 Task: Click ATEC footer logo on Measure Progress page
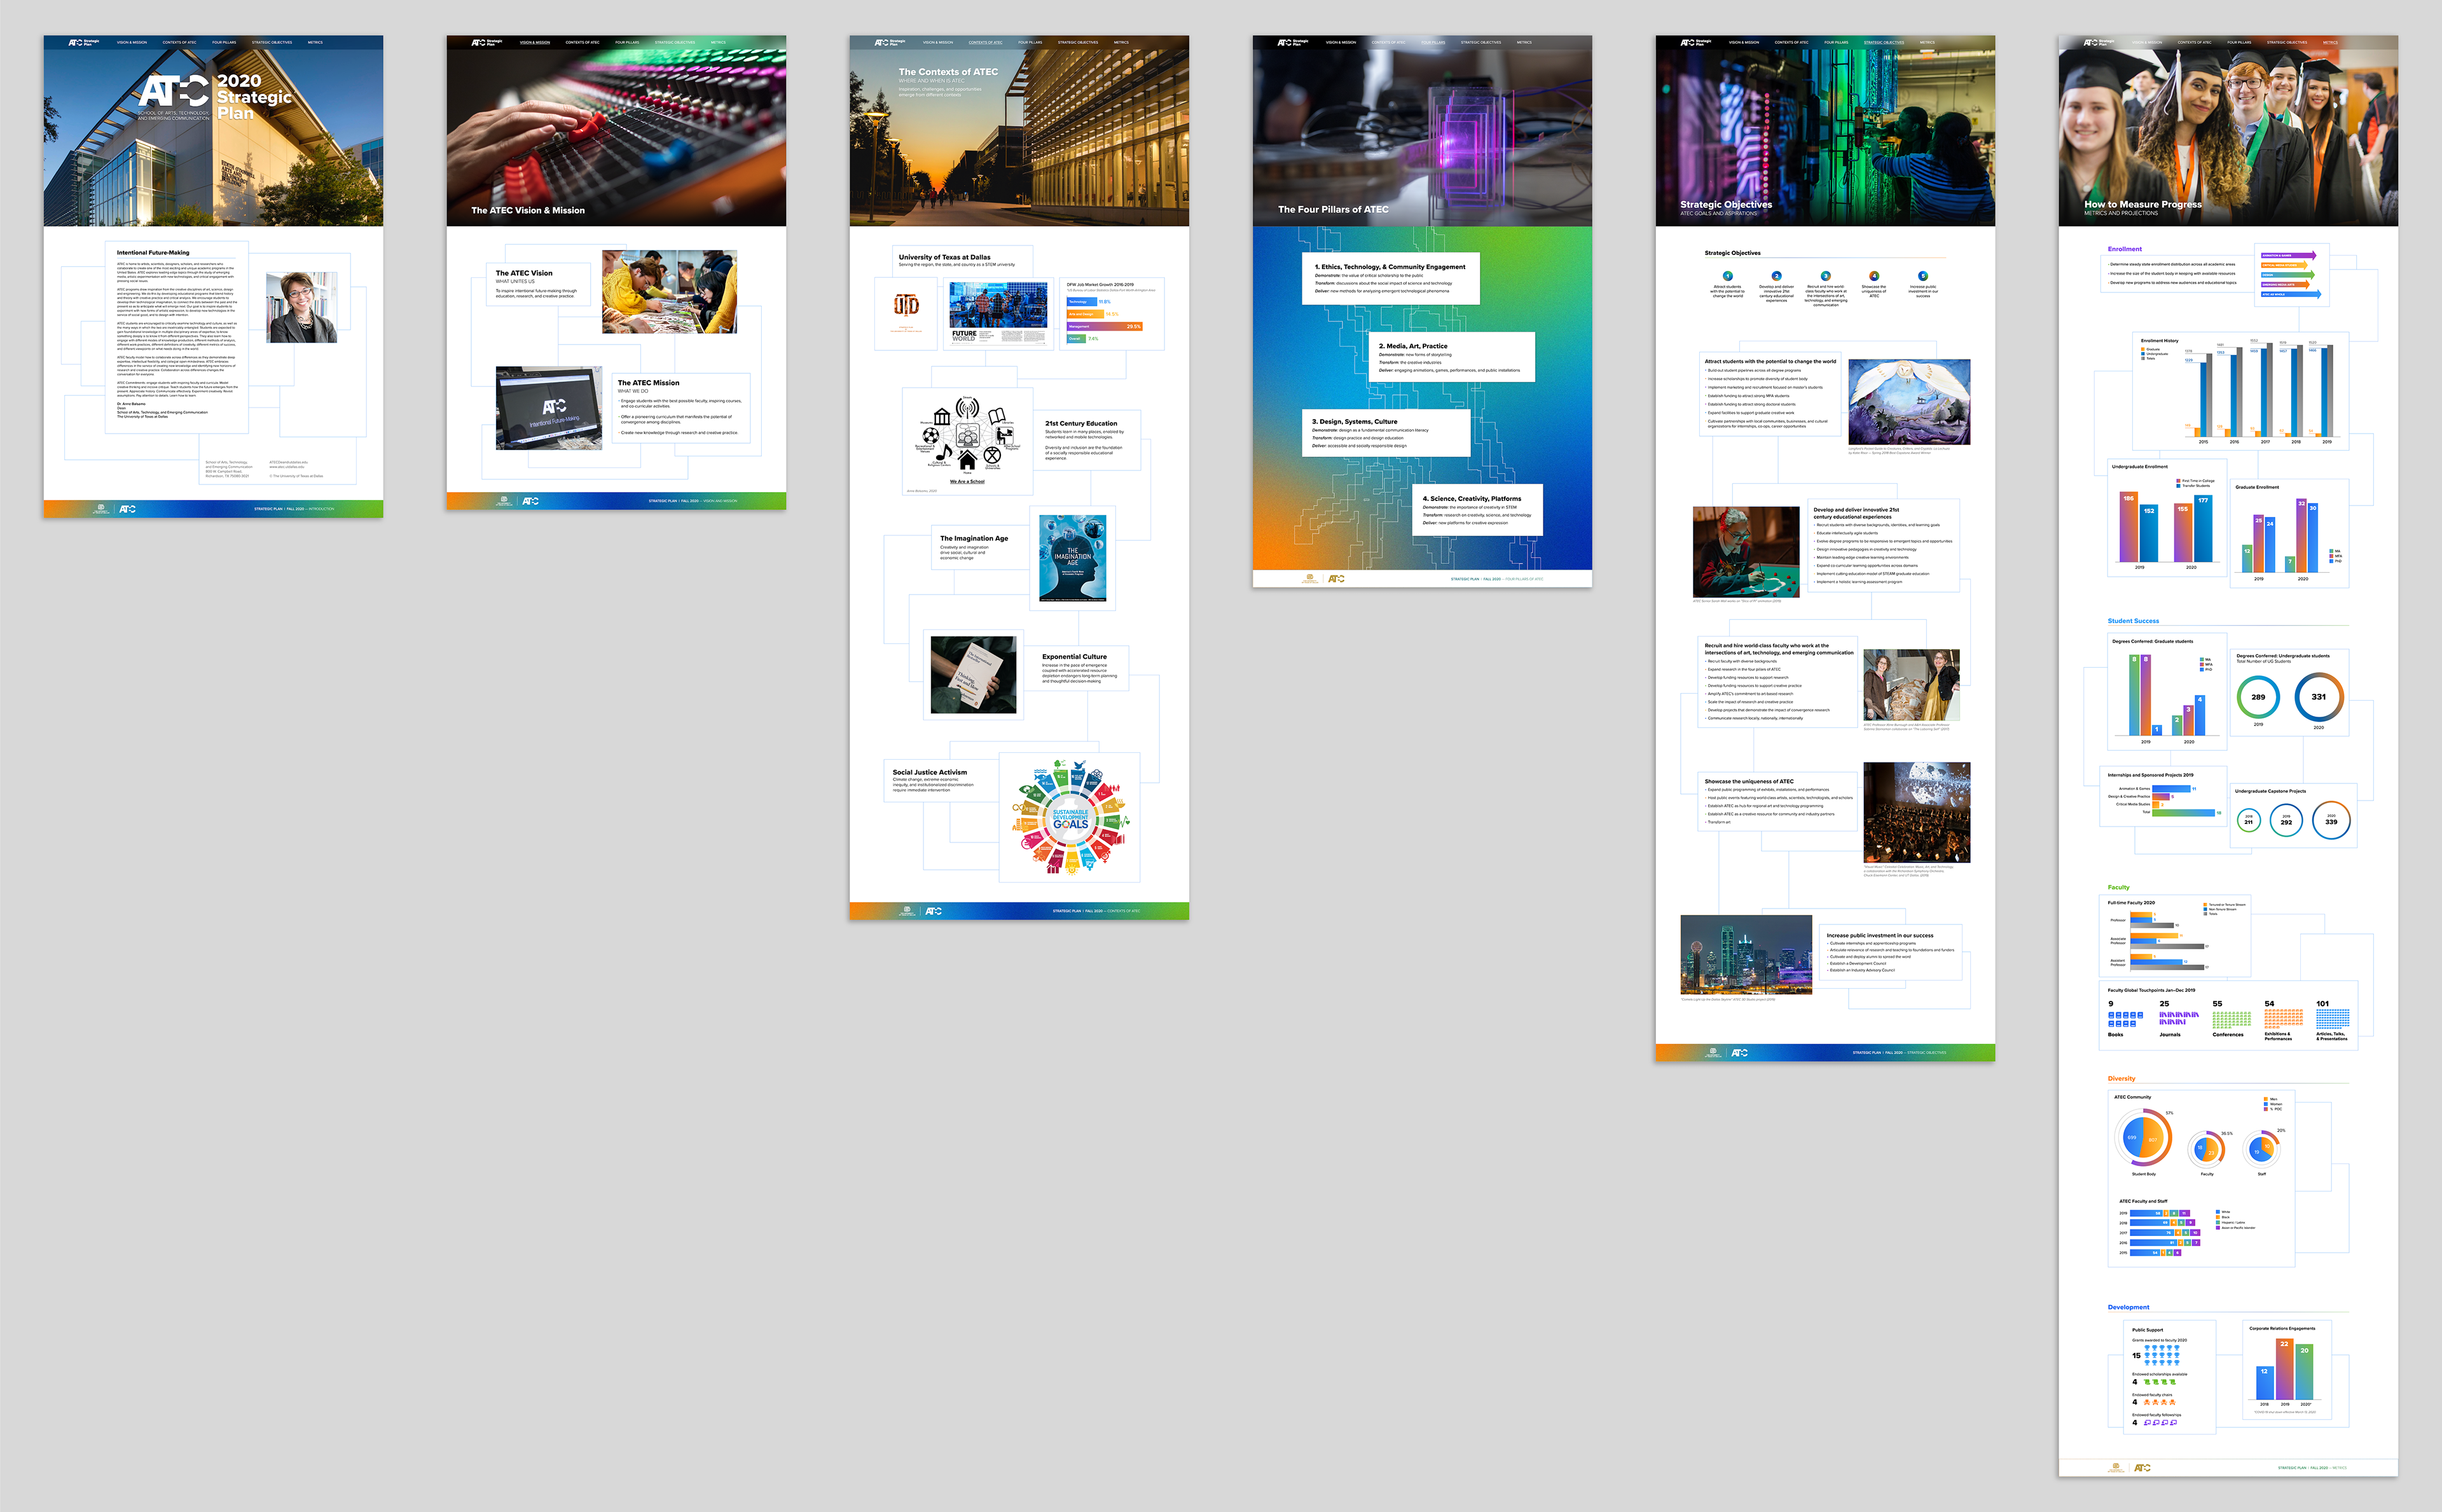pos(2142,1468)
